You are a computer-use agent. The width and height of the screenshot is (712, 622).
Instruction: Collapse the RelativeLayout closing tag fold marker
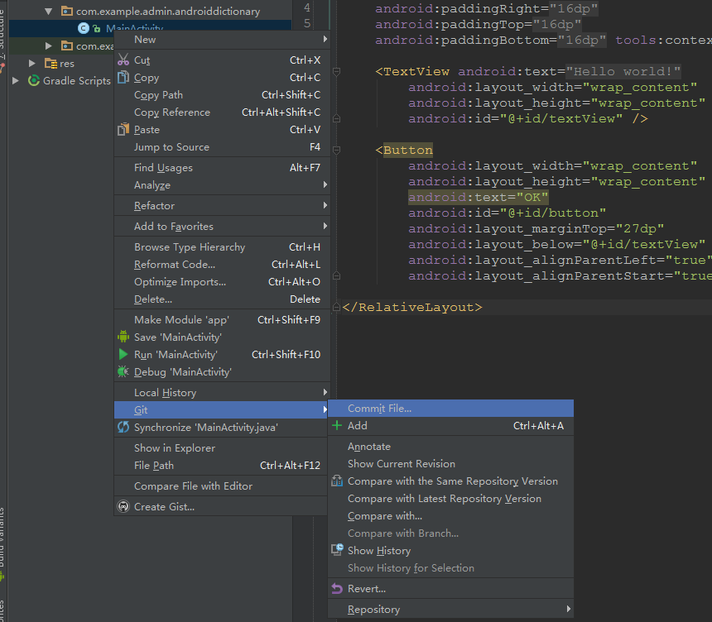tap(336, 307)
